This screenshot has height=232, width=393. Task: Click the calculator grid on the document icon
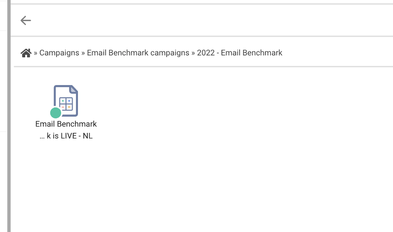66,104
